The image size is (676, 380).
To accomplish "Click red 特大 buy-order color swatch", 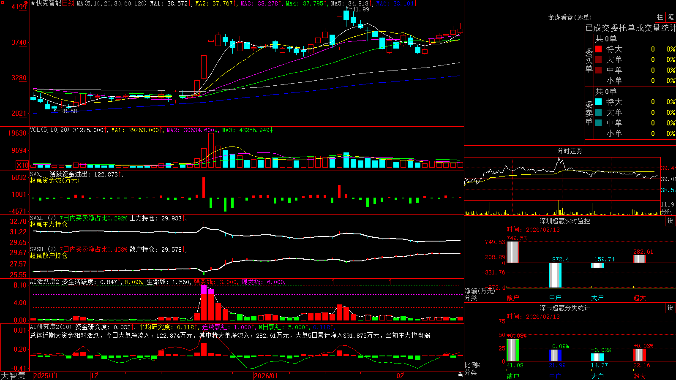I will [598, 49].
